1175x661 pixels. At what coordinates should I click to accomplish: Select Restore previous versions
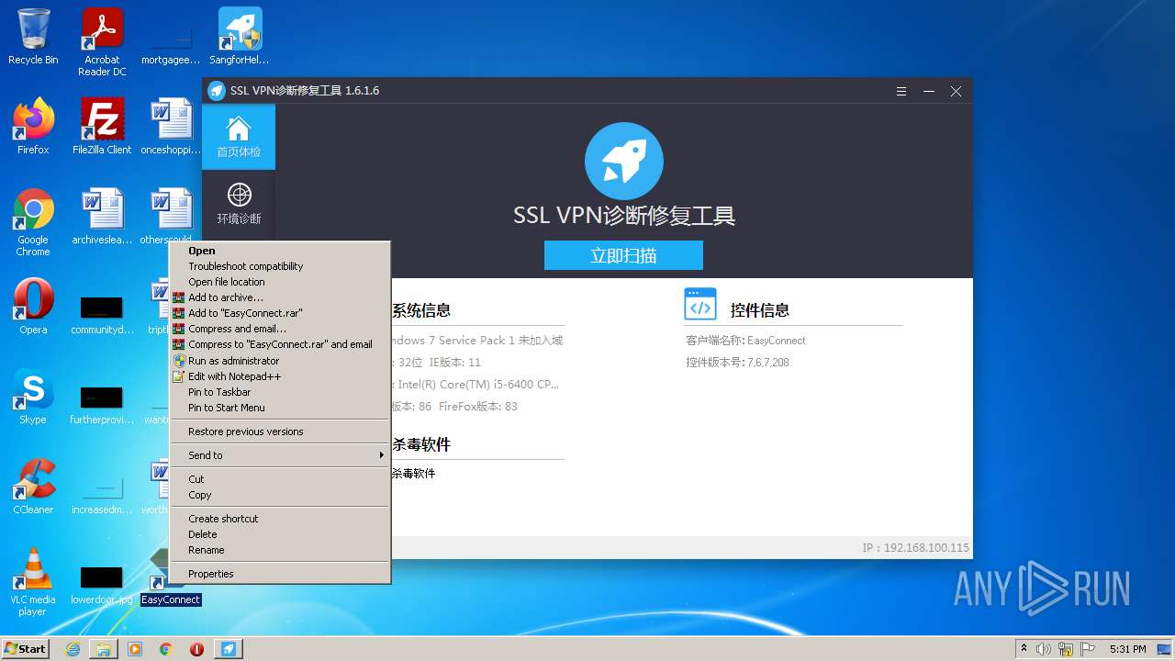(280, 431)
